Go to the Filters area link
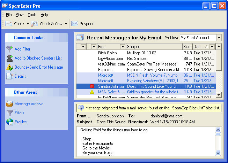The height and width of the screenshot is (163, 228). [x=20, y=113]
